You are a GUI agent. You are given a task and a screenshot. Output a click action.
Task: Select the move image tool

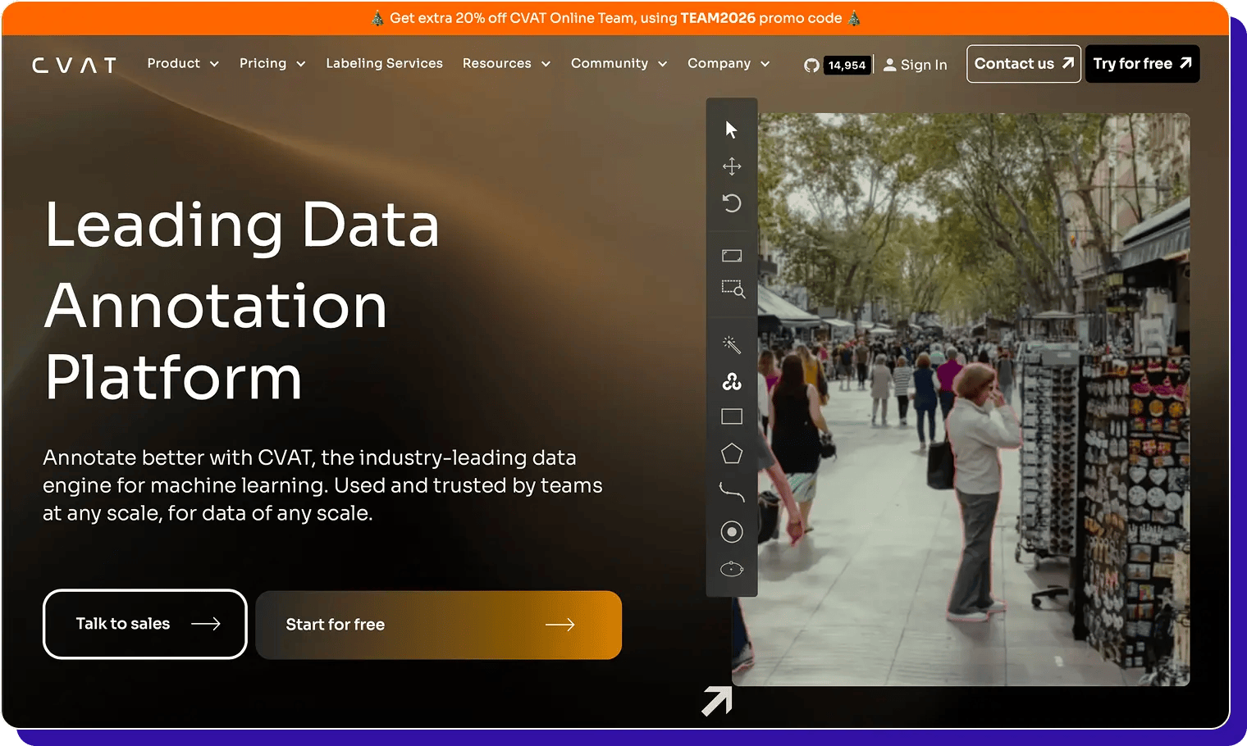click(x=732, y=166)
